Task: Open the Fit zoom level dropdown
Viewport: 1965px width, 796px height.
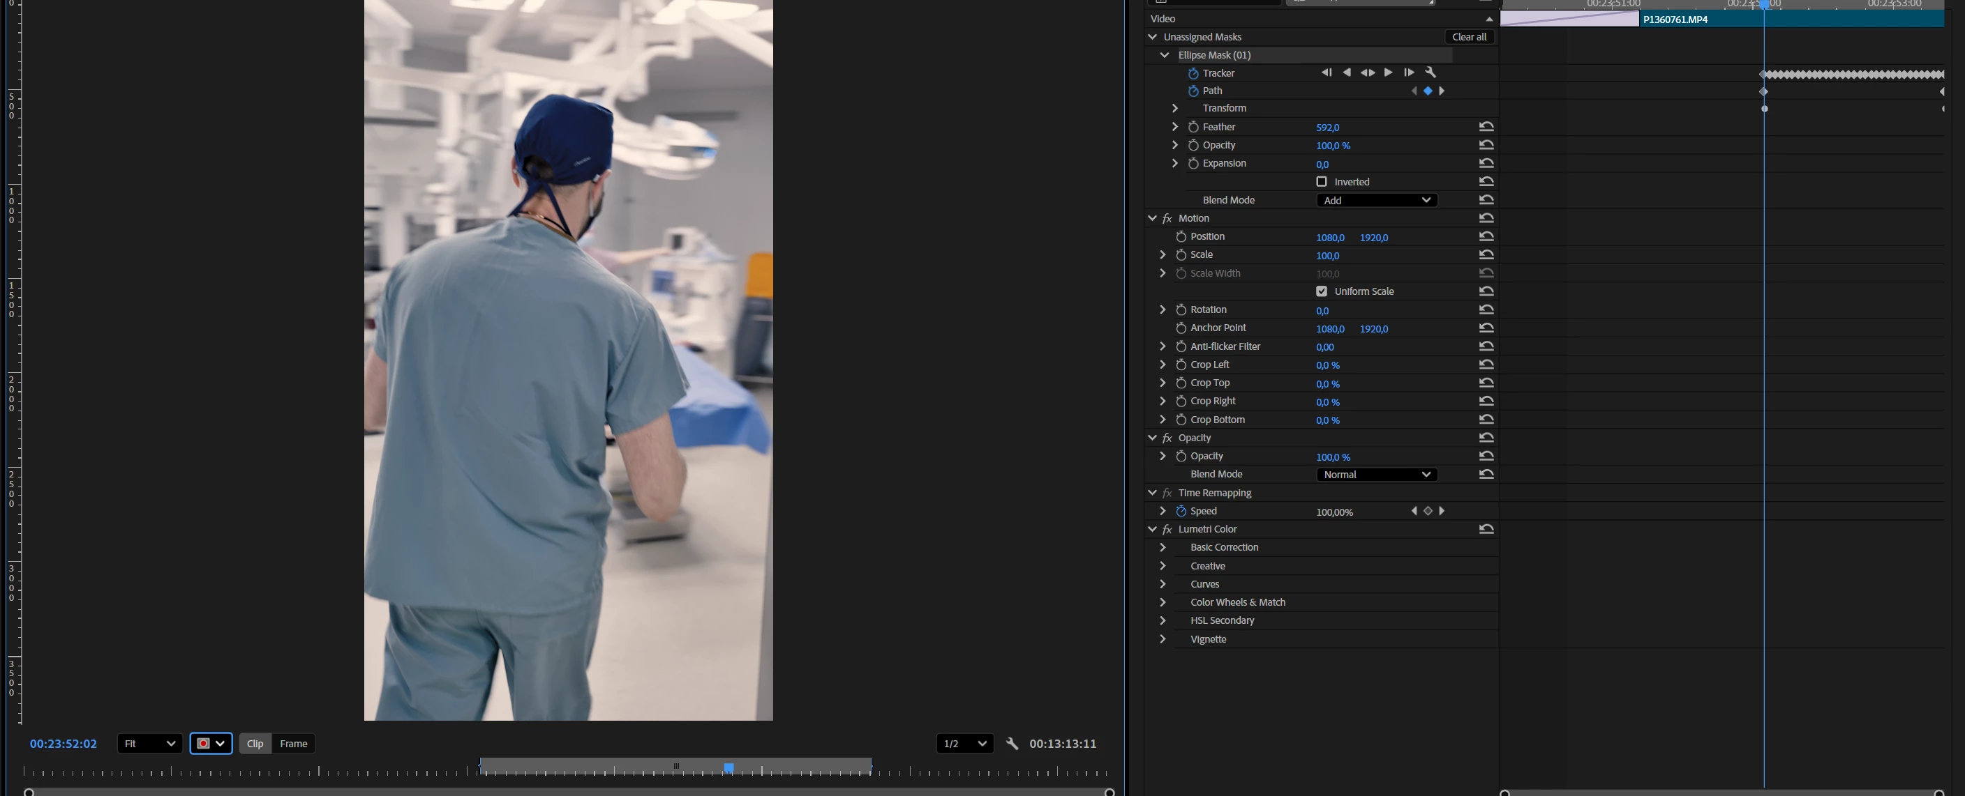Action: (149, 744)
